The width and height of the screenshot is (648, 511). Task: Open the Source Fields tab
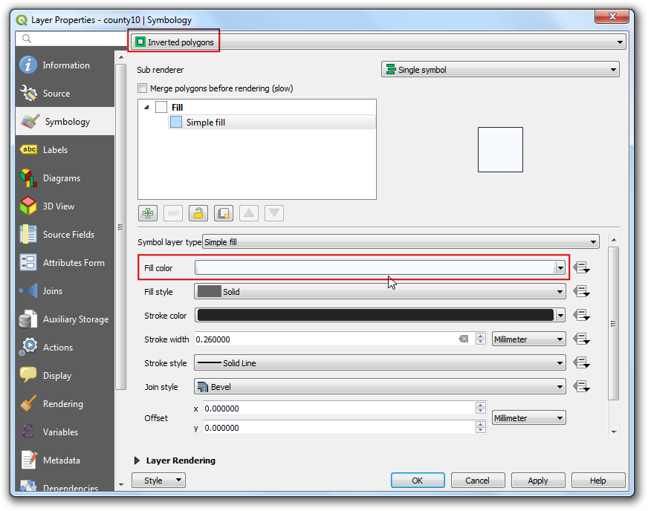click(x=68, y=235)
